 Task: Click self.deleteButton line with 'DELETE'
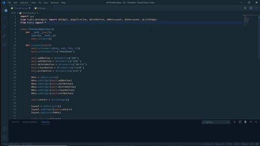point(59,64)
